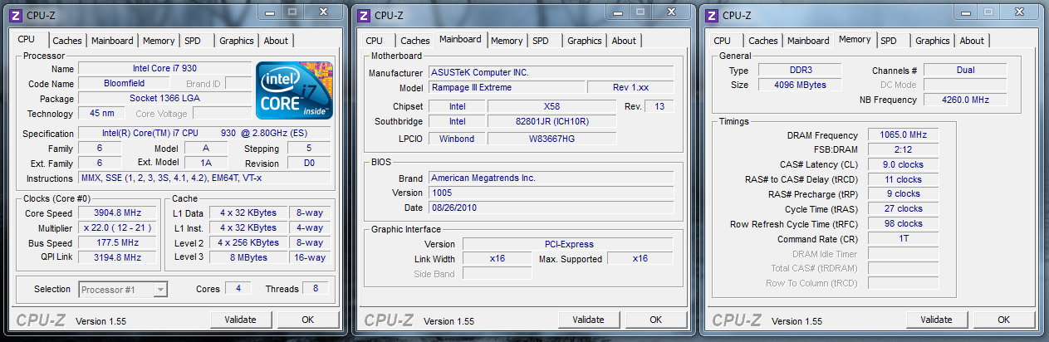This screenshot has height=342, width=1049.
Task: Click the model value 'Rampage III Extreme'
Action: point(506,88)
